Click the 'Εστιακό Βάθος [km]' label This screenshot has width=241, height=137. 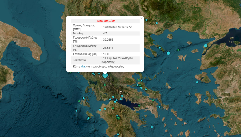click(x=85, y=54)
